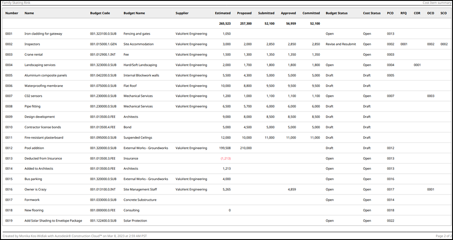Click 'Hard/Soft Landscaping' budget name

(140, 65)
